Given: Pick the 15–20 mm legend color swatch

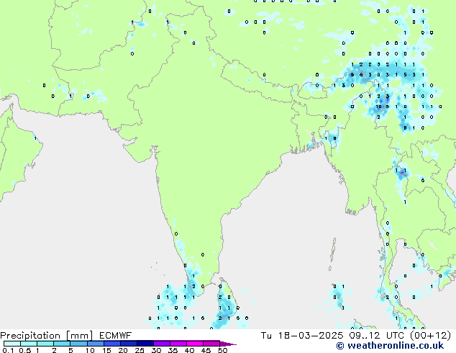Looking at the screenshot, I should coord(112,344).
